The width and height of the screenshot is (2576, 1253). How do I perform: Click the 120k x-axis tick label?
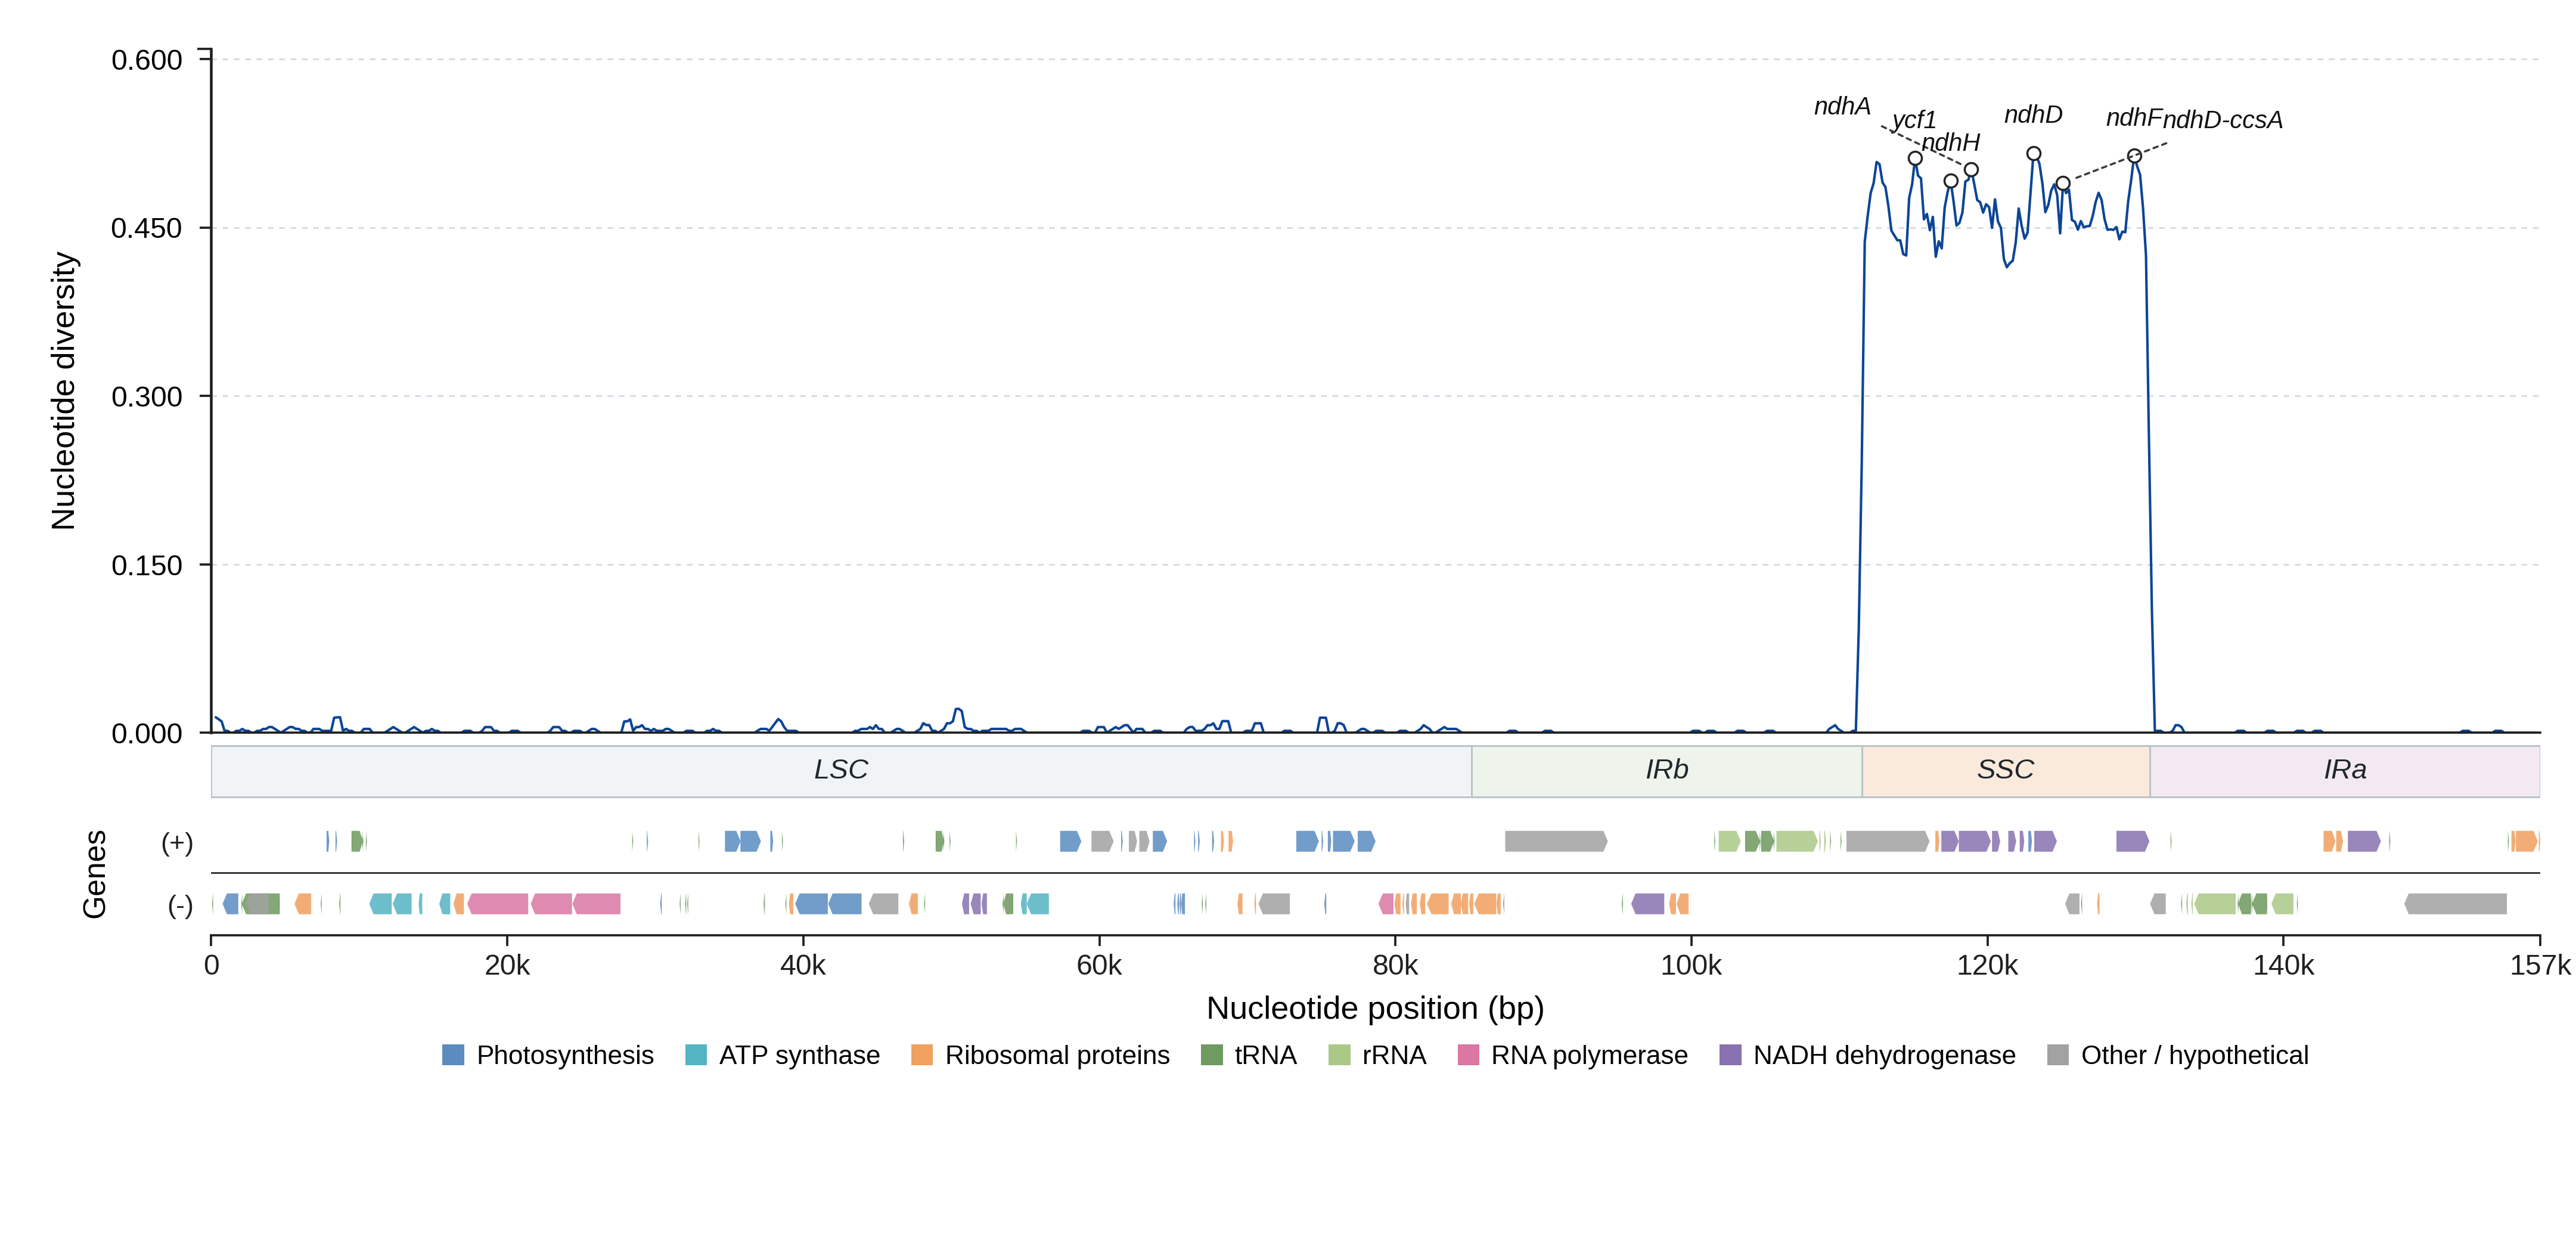[1987, 966]
